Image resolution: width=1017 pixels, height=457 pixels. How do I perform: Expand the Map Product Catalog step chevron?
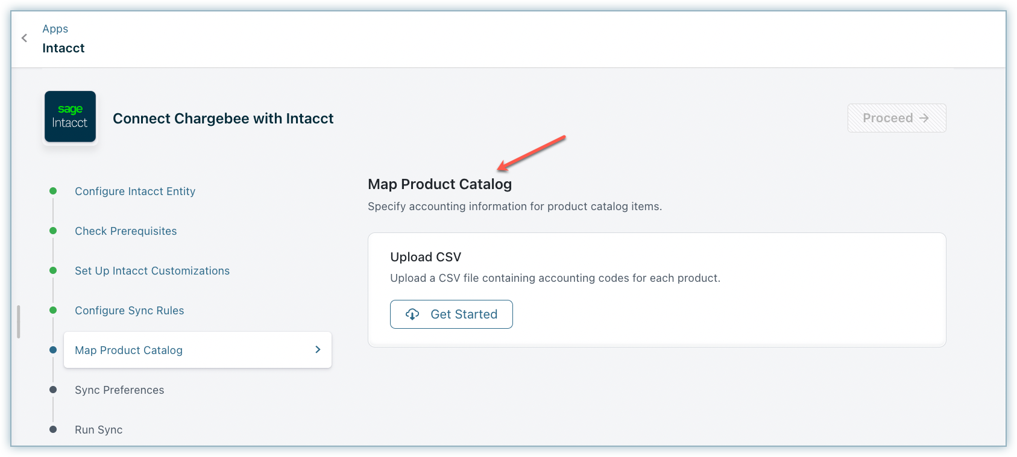click(318, 350)
